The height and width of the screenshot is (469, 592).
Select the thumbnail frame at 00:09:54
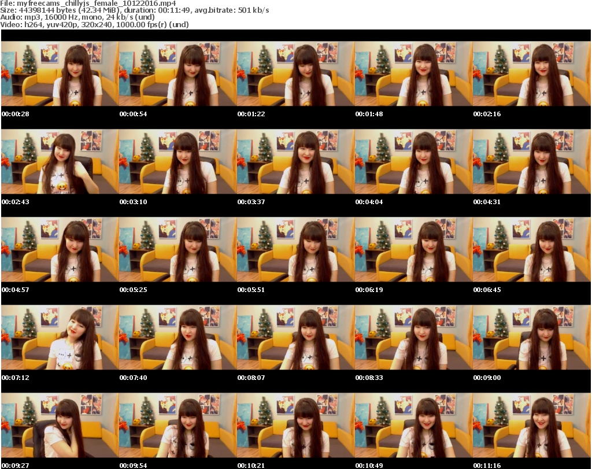coord(178,425)
